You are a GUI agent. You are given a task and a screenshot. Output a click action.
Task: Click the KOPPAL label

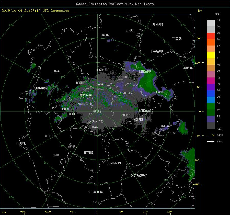point(126,115)
